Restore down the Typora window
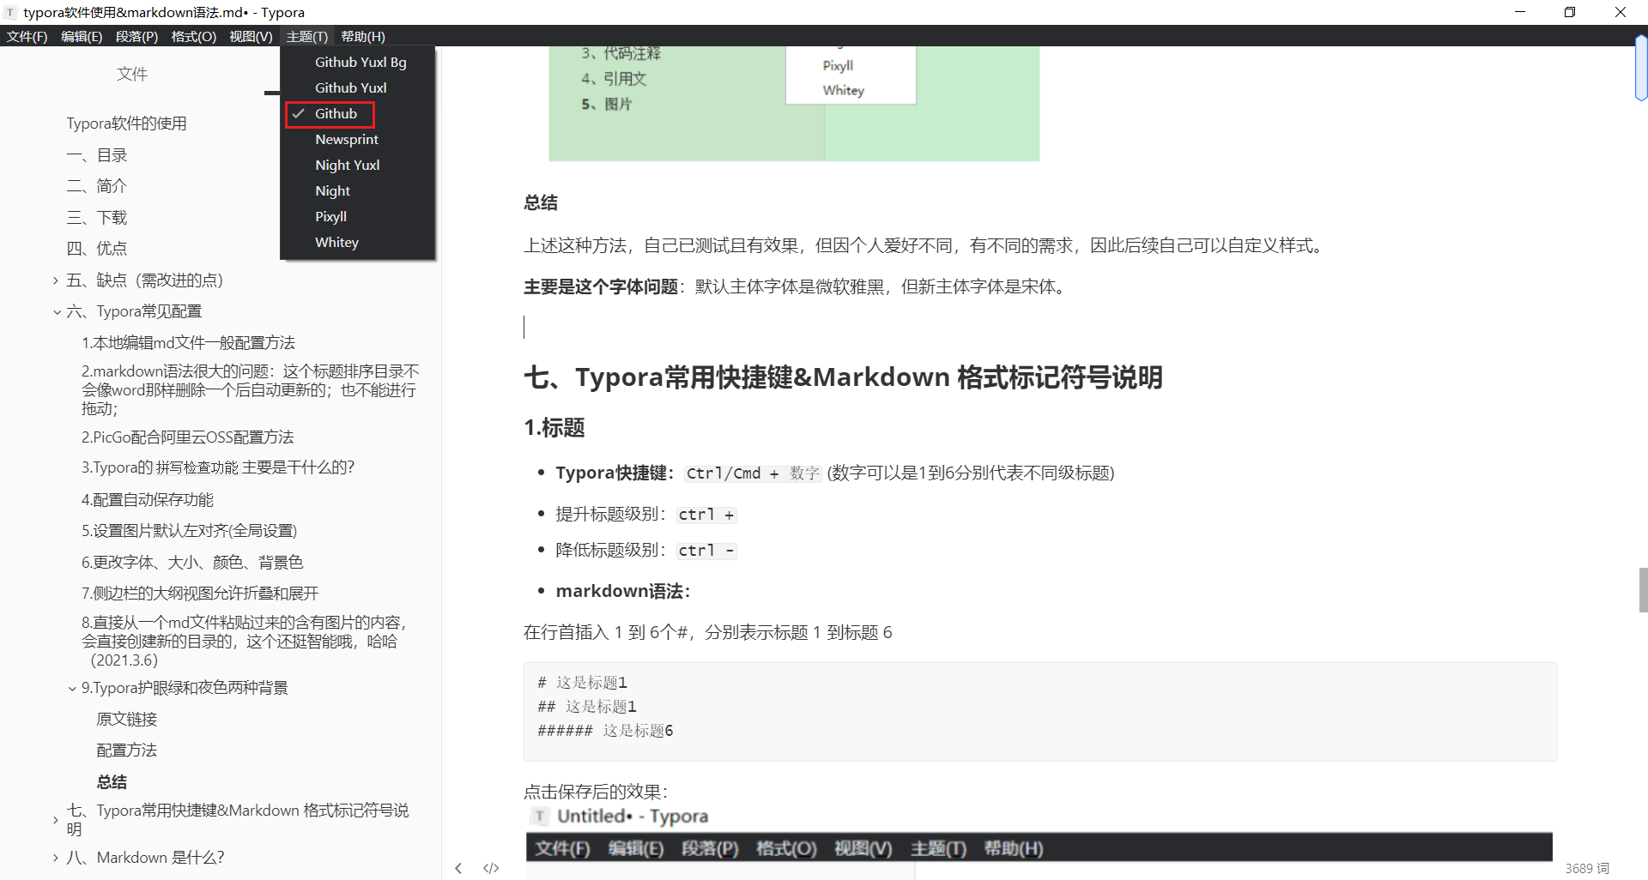Screen dimensions: 1648x880 pos(1570,12)
